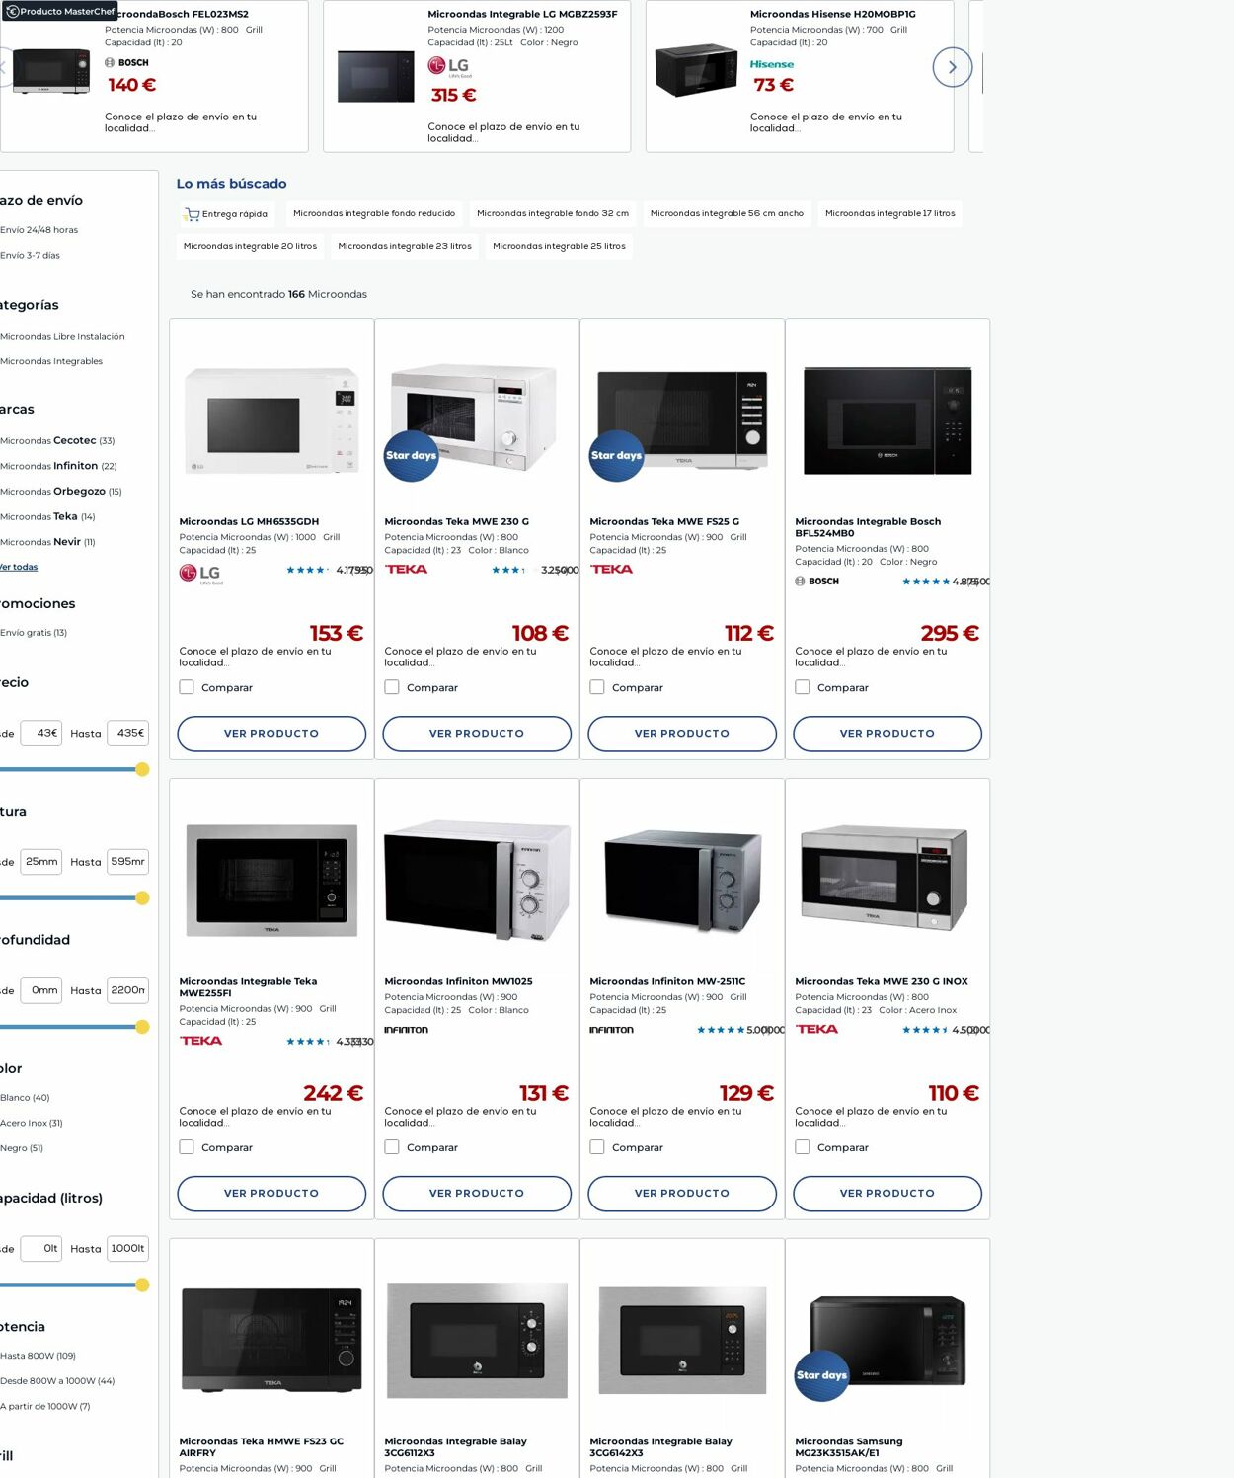1234x1478 pixels.
Task: Click Ver todas brands link
Action: click(19, 568)
